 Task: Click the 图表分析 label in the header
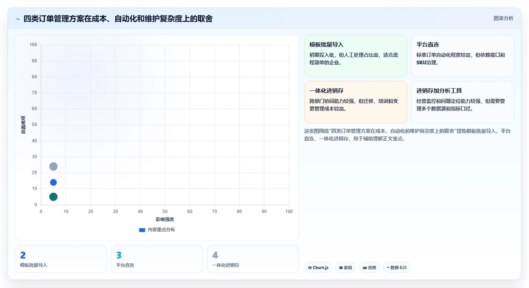click(x=503, y=18)
